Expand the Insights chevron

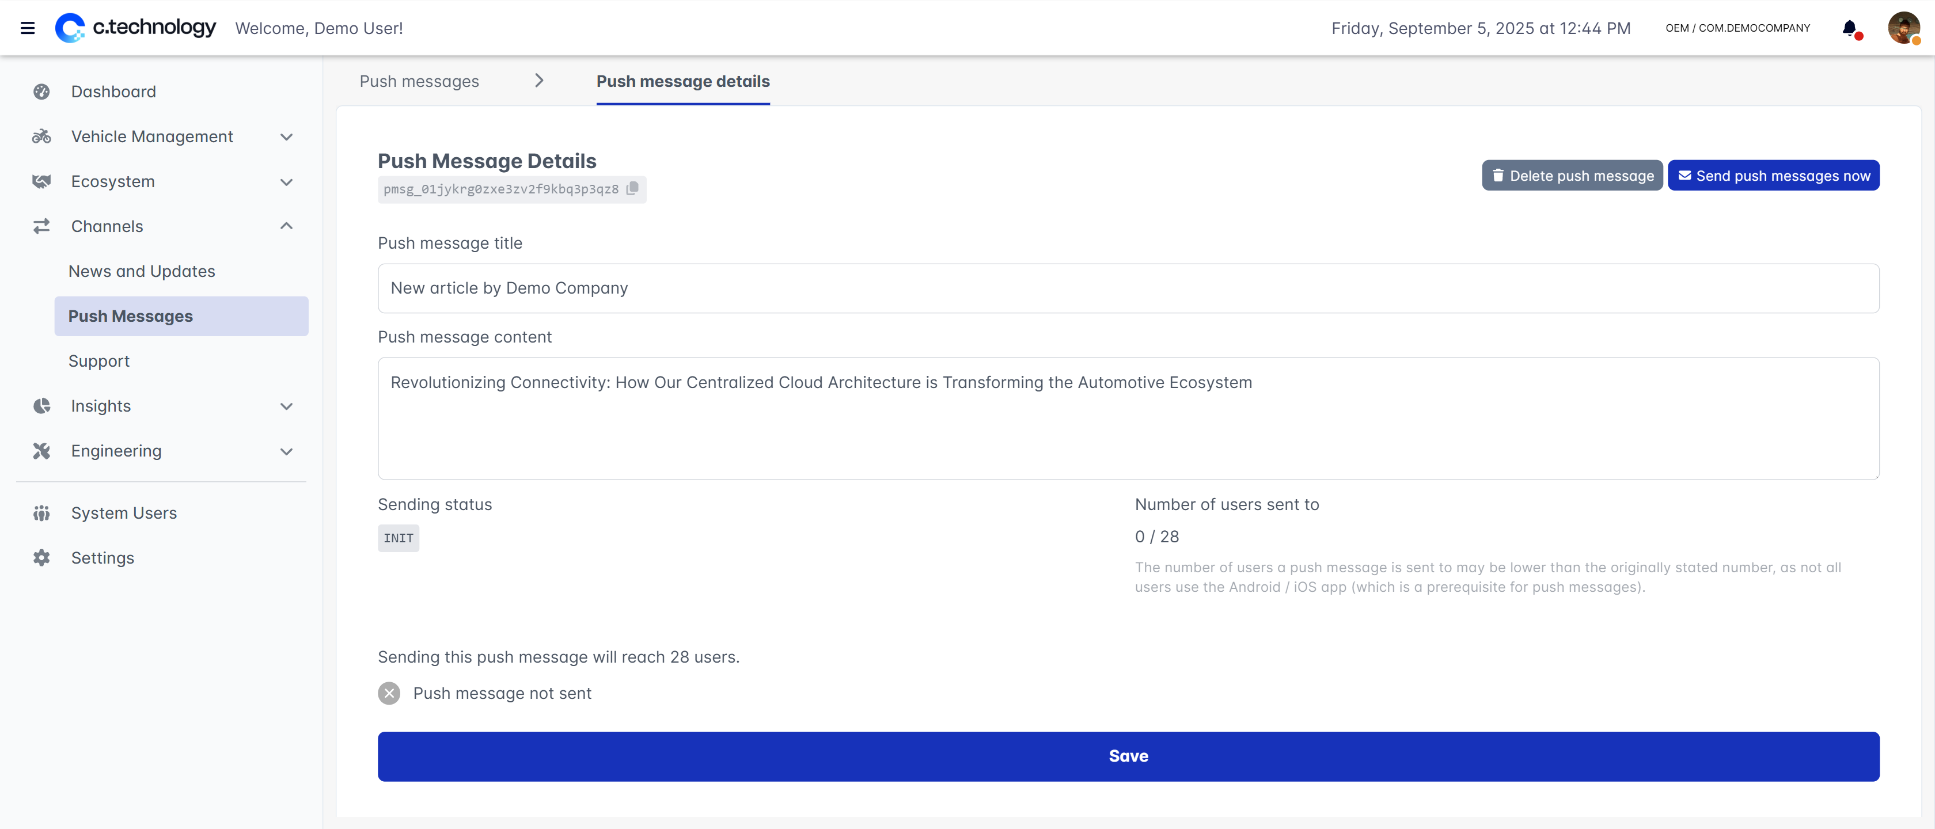(286, 406)
